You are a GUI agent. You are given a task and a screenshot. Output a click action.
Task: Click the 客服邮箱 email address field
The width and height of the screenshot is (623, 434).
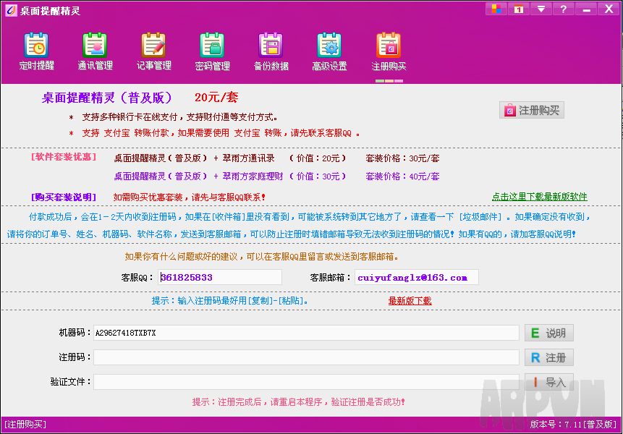coord(415,277)
